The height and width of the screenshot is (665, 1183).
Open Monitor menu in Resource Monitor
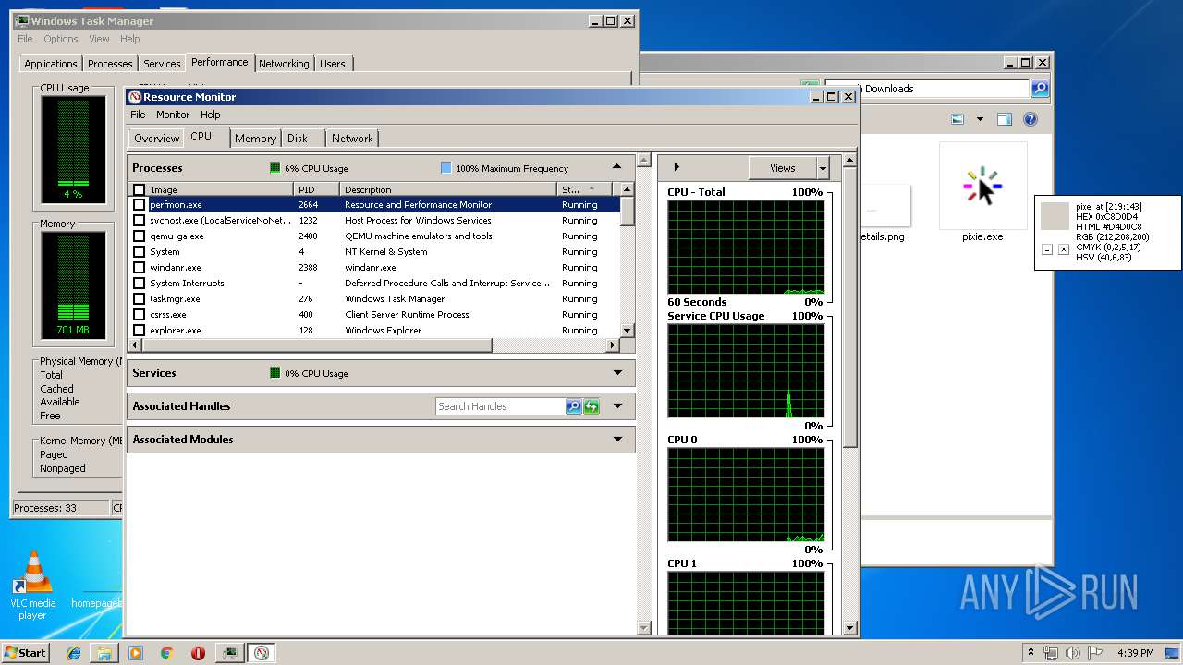173,115
